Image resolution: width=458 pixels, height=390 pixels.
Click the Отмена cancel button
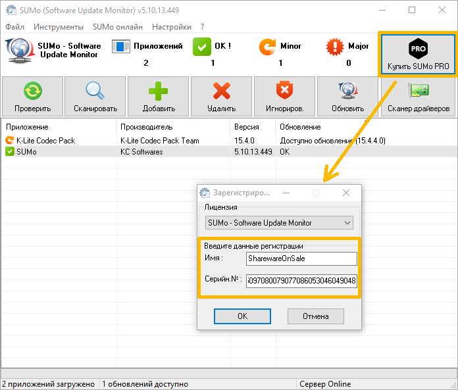tap(316, 316)
